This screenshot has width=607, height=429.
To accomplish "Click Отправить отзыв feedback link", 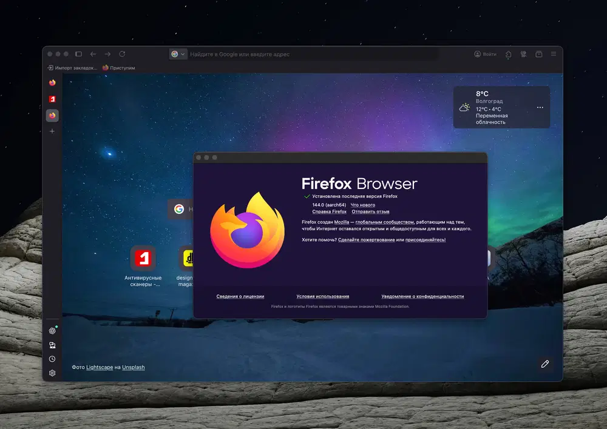I will pos(370,211).
